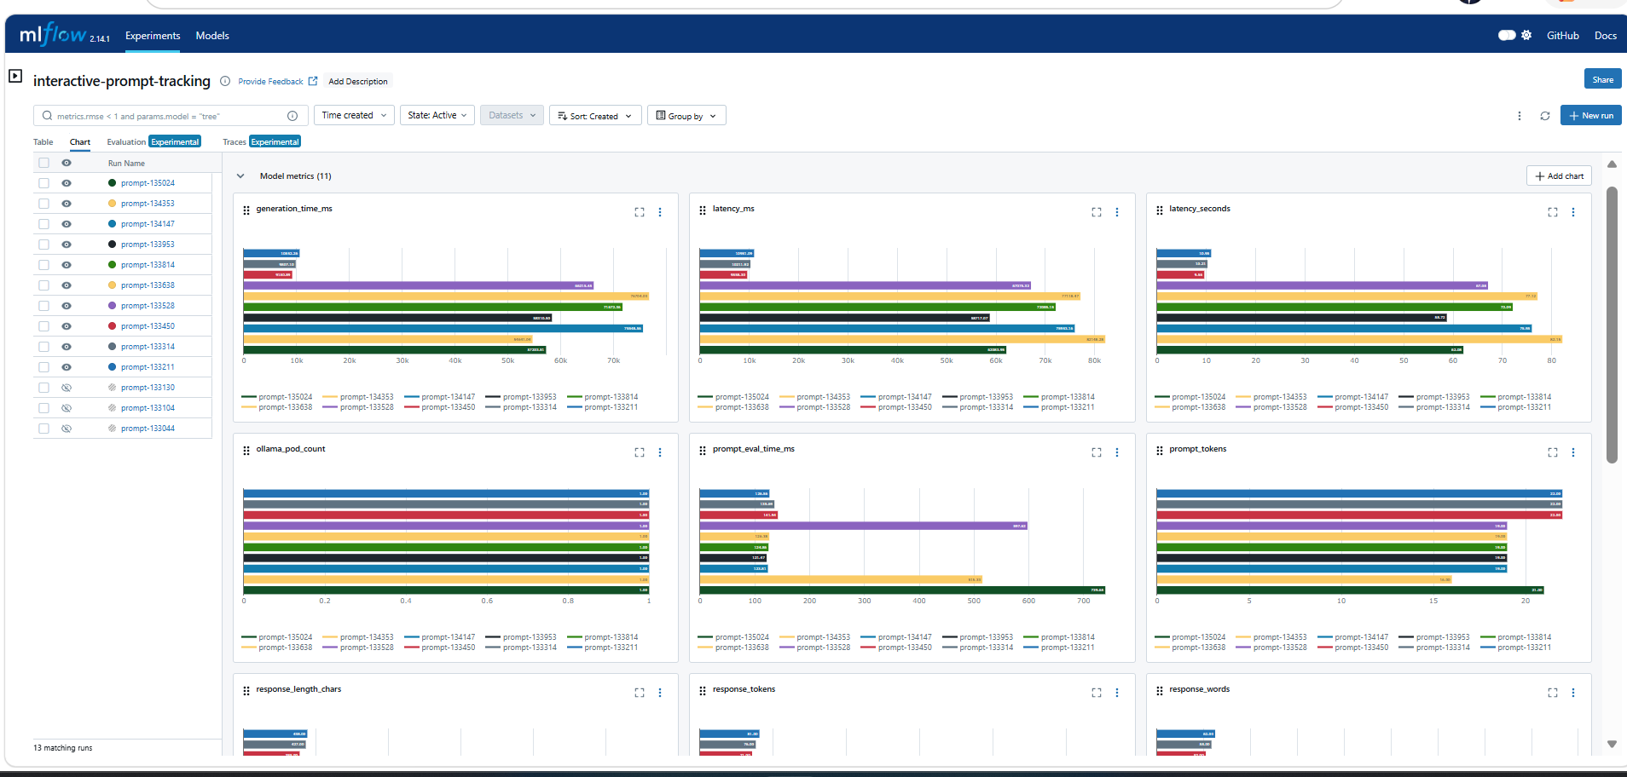Viewport: 1627px width, 777px height.
Task: Click the New run button
Action: 1590,115
